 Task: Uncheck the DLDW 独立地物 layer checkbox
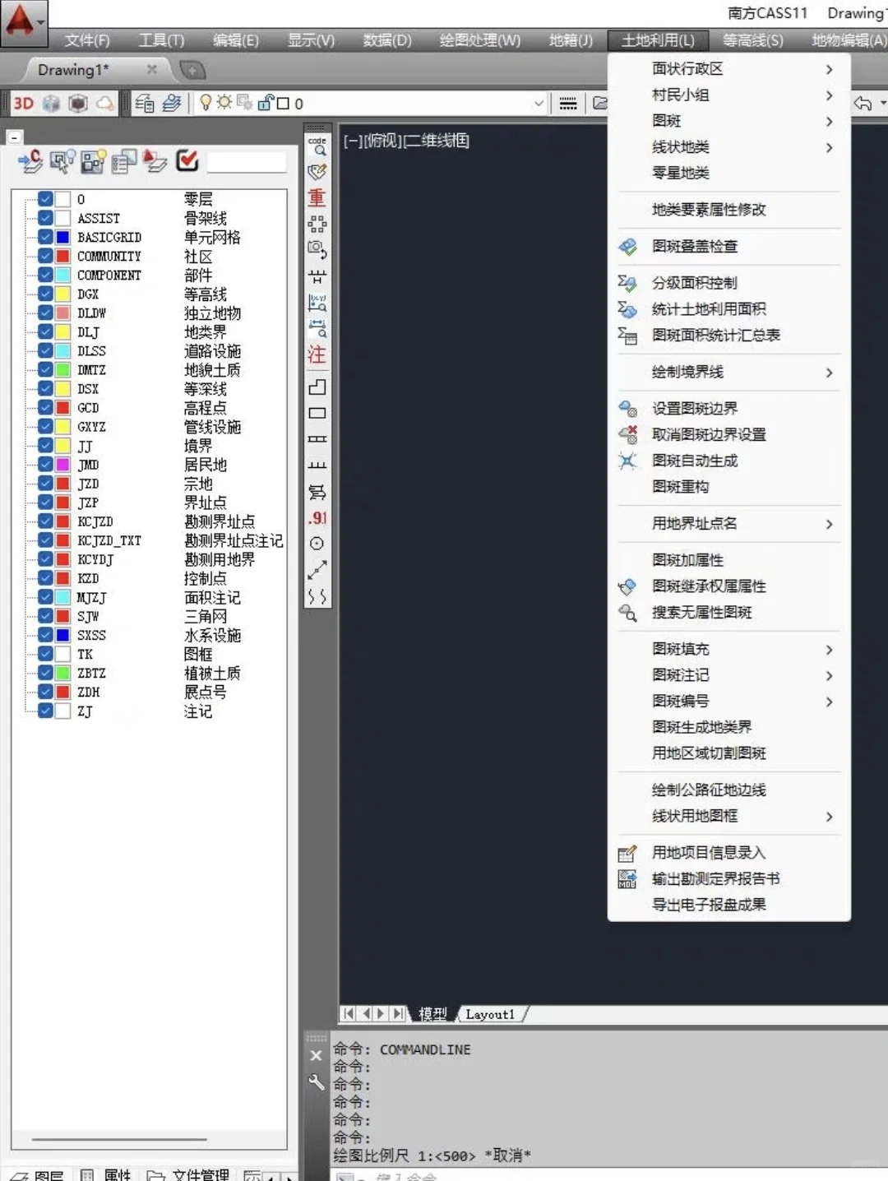[x=45, y=313]
